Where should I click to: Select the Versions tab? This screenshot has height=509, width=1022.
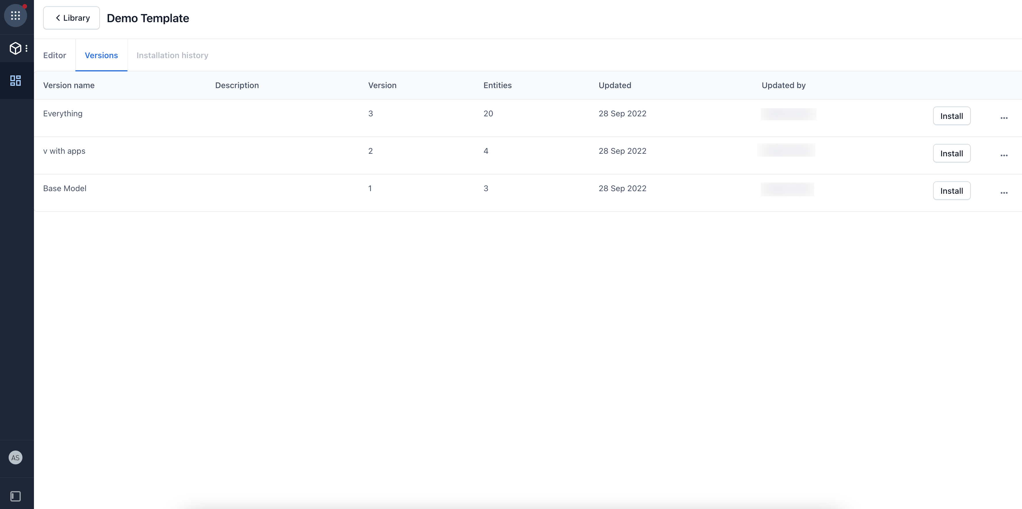(x=101, y=56)
